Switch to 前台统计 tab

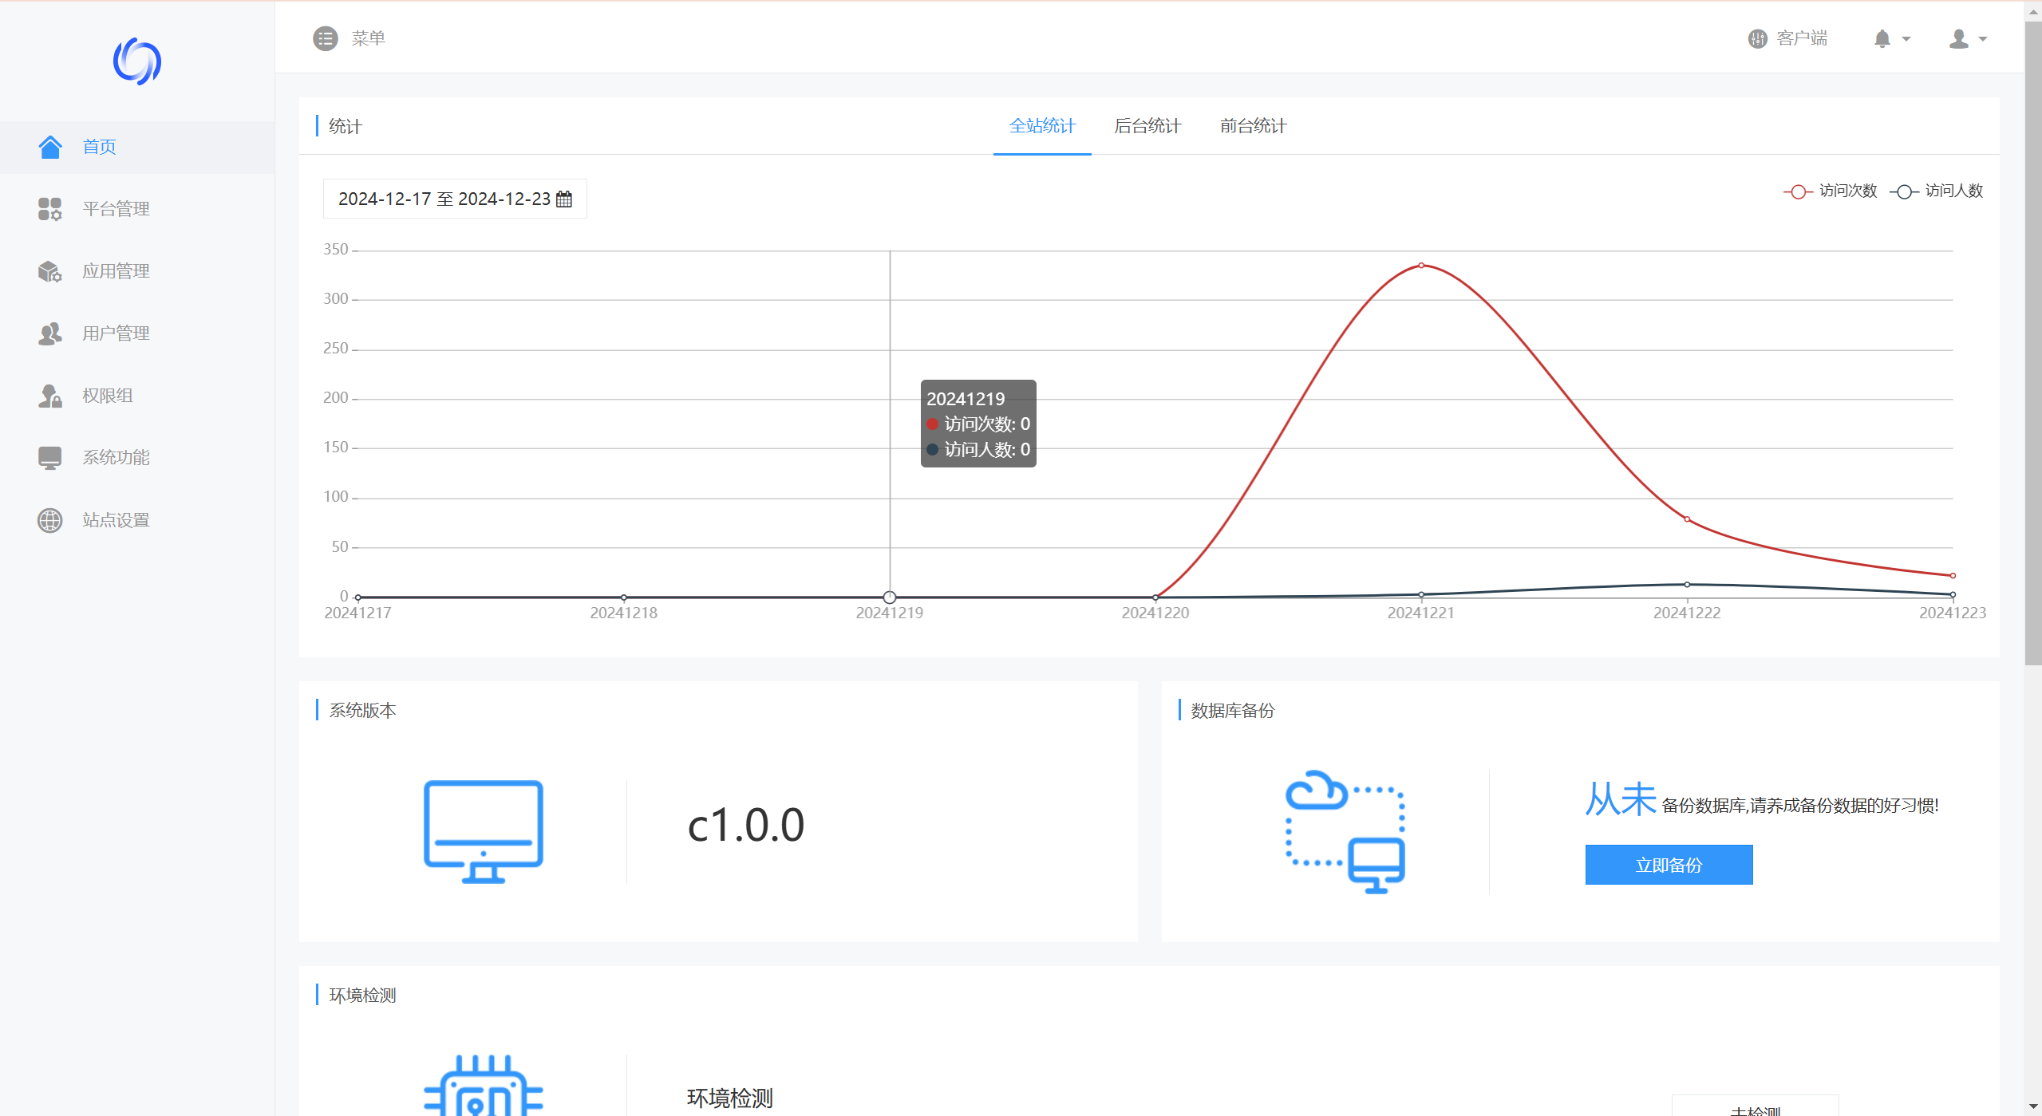tap(1253, 126)
